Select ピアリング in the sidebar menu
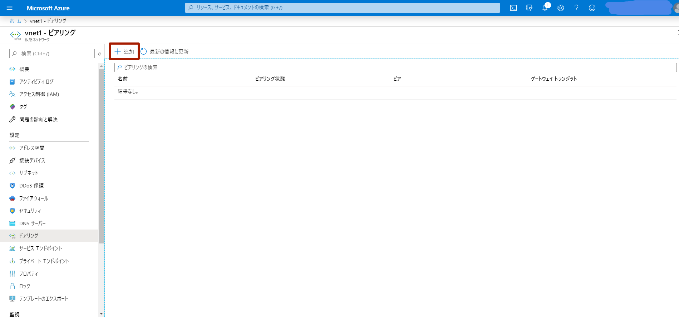Viewport: 679px width, 317px height. 29,236
